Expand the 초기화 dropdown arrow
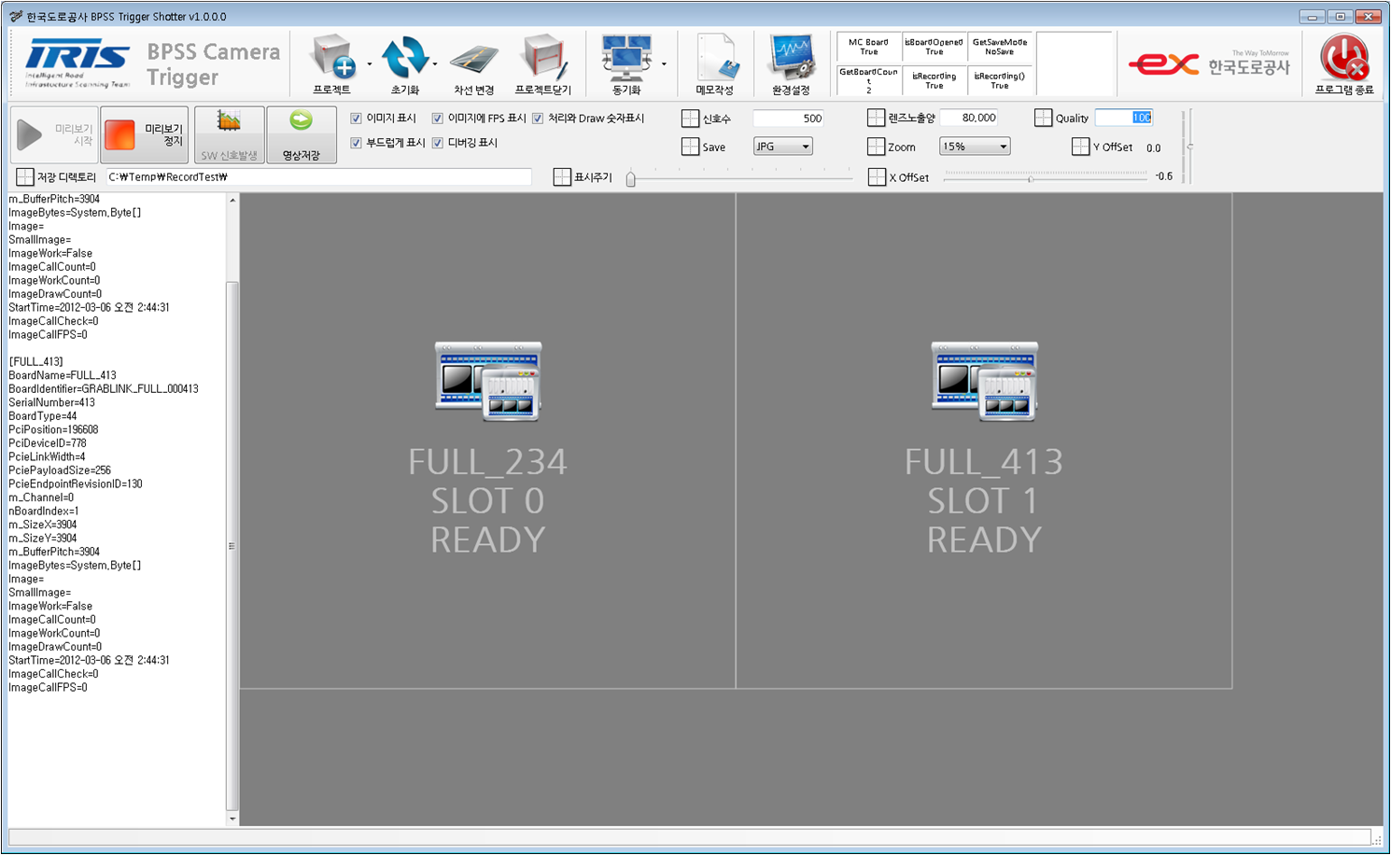The image size is (1391, 855). pyautogui.click(x=435, y=64)
